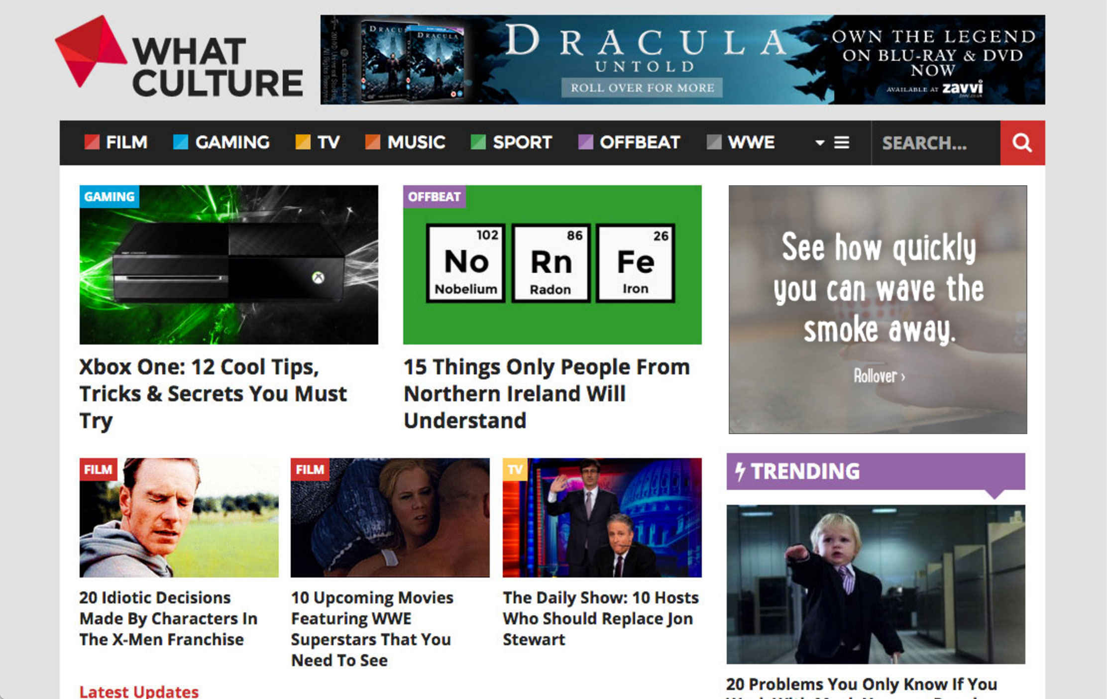The height and width of the screenshot is (699, 1107).
Task: Click the blue square icon beside GAMING
Action: click(180, 142)
